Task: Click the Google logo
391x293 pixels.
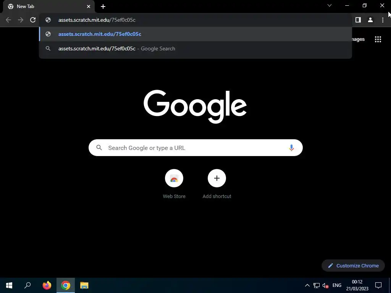Action: click(195, 106)
